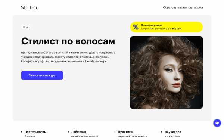Click the "Длительность" feature item
Viewport: 224px width, 140px height.
pyautogui.click(x=35, y=132)
